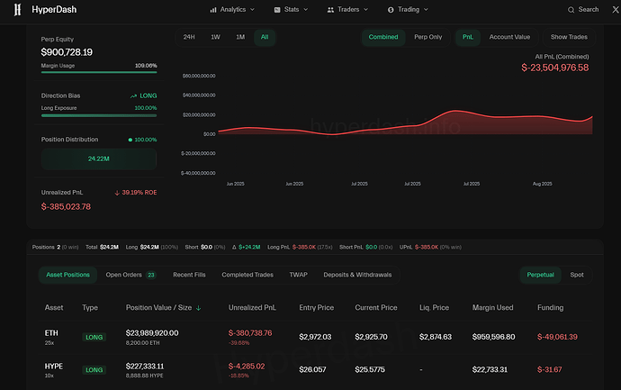Enable Show Trades on chart
This screenshot has height=390, width=621.
569,37
